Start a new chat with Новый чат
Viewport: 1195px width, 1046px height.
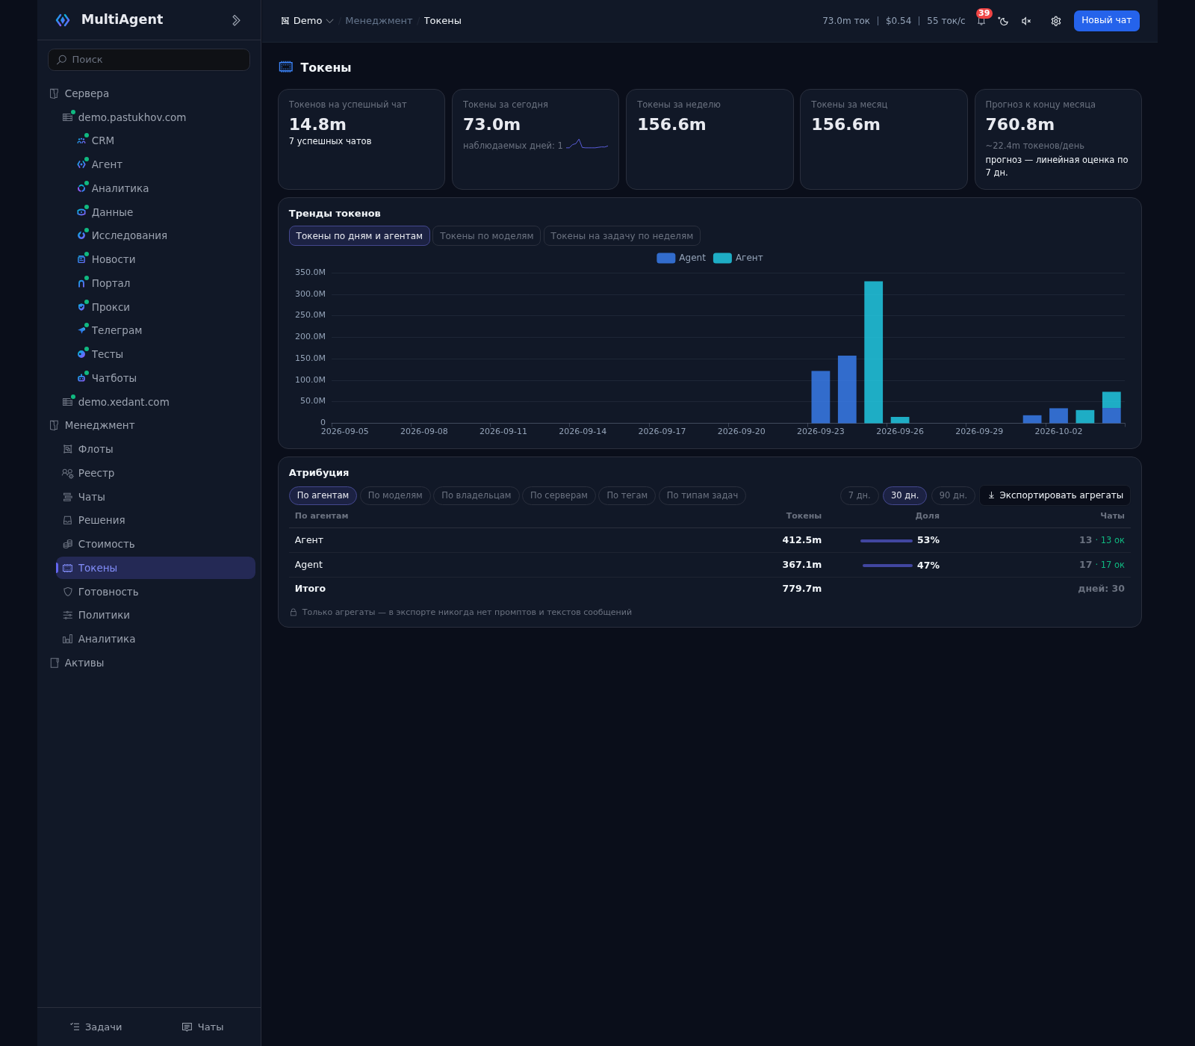1106,21
